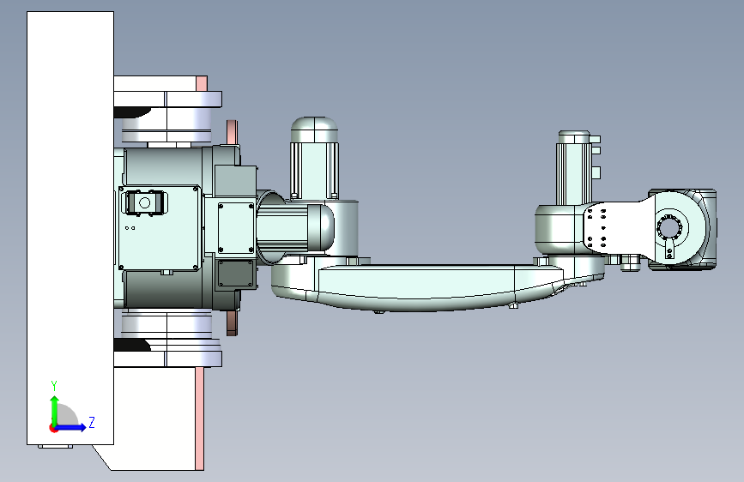Select the long pink strip at bottom
Image resolution: width=744 pixels, height=482 pixels.
[x=200, y=419]
